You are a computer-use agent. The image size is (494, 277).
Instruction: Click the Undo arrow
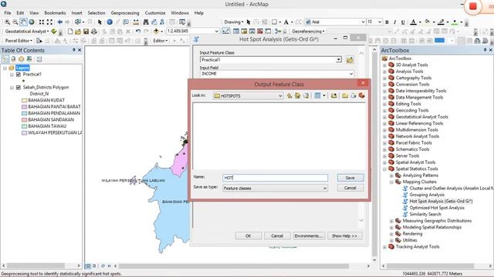pyautogui.click(x=138, y=32)
